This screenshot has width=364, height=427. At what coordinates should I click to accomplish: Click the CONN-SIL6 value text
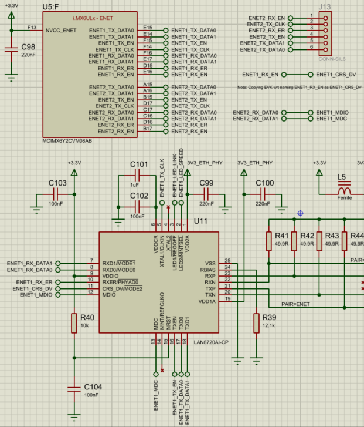[x=332, y=59]
